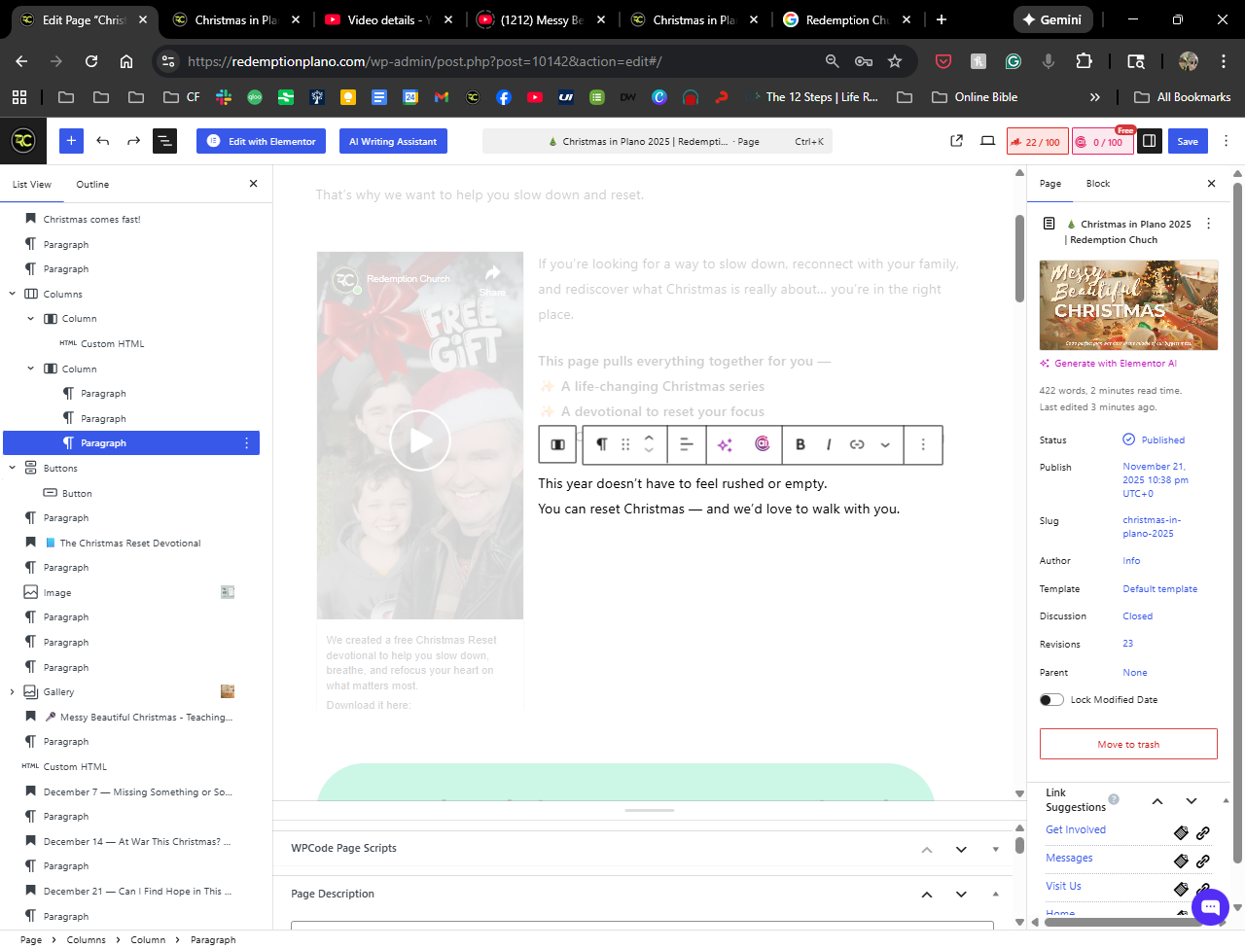This screenshot has height=949, width=1245.
Task: Open text alignment in block toolbar
Action: pyautogui.click(x=686, y=444)
